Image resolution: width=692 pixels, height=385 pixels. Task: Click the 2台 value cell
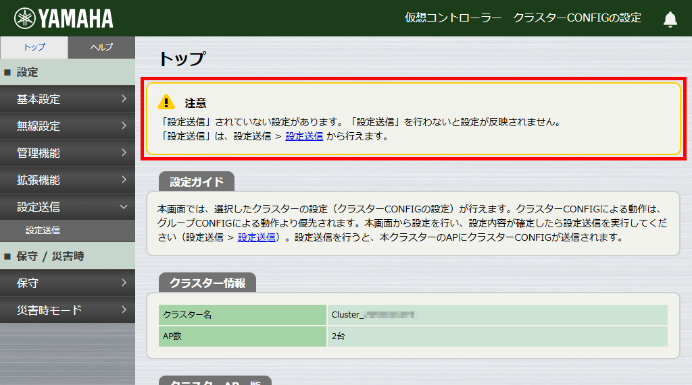tap(497, 336)
